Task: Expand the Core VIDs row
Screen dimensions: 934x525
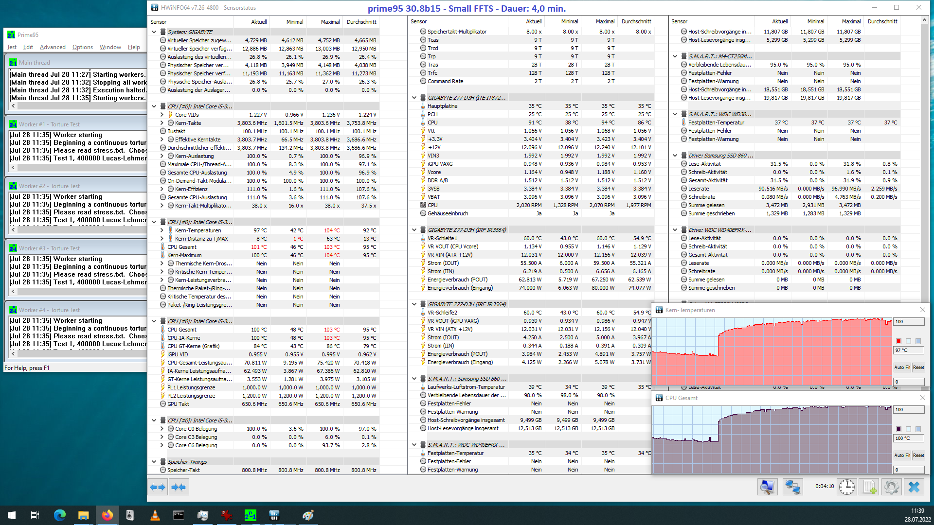Action: [162, 115]
